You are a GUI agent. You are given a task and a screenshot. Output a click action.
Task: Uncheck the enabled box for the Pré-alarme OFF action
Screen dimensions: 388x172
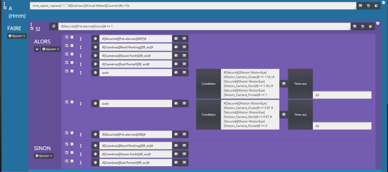pyautogui.click(x=67, y=37)
